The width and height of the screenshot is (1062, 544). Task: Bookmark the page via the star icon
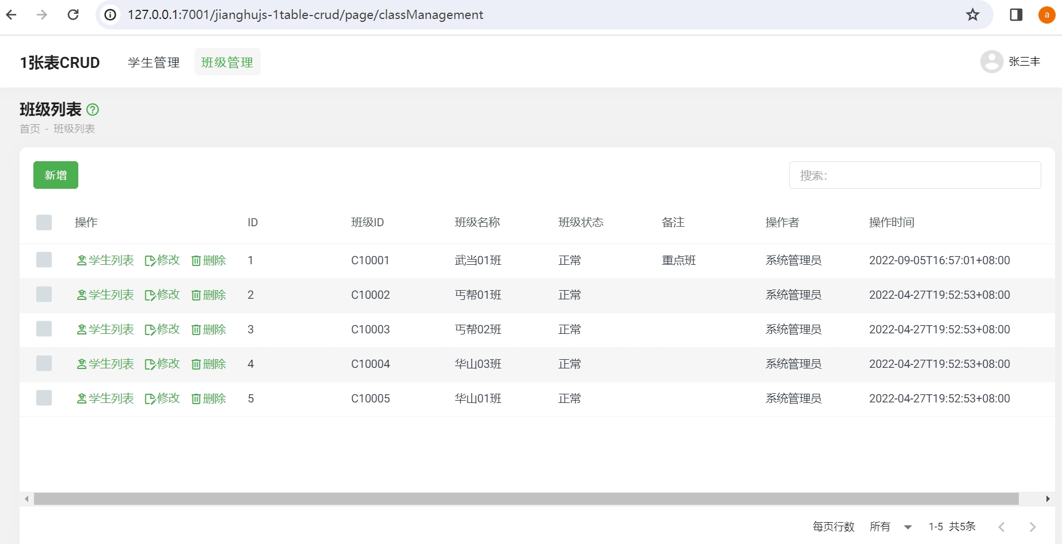tap(973, 14)
